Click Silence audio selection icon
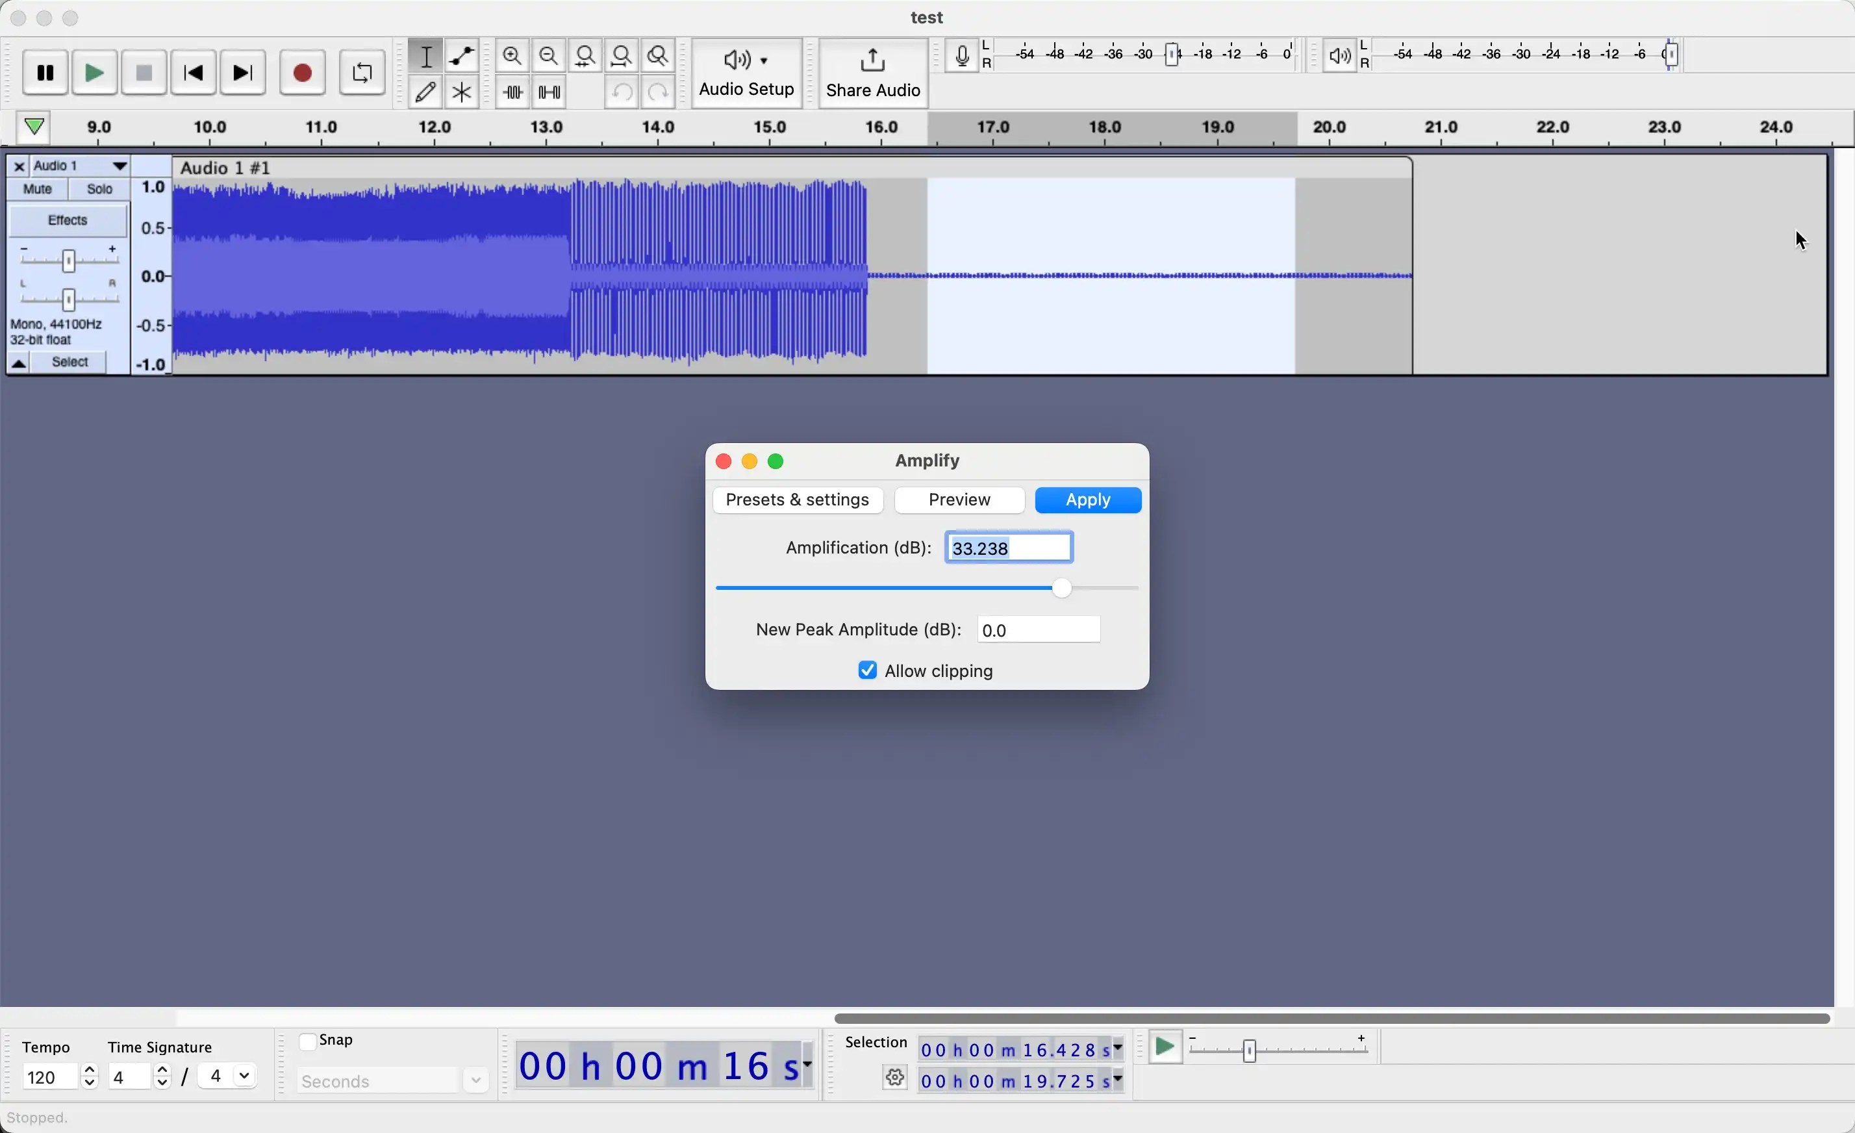 549,93
